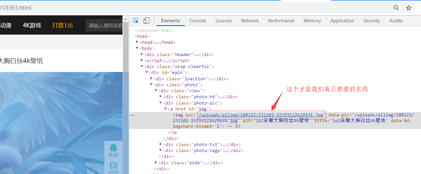Viewport: 421px width, 174px height.
Task: Collapse the body element node
Action: coord(137,48)
